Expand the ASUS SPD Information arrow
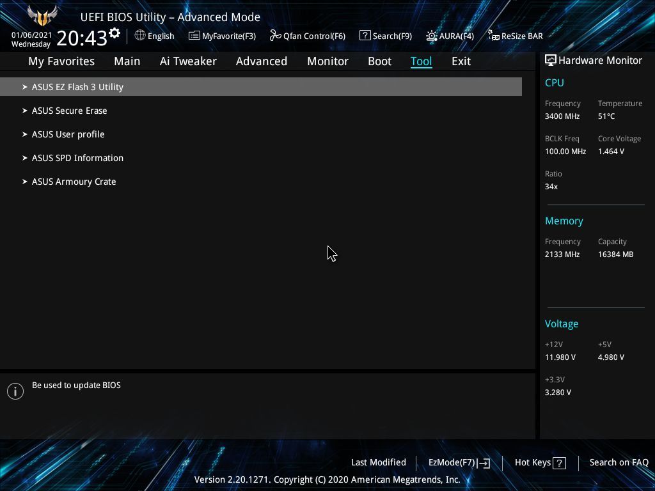This screenshot has width=655, height=491. click(x=25, y=158)
